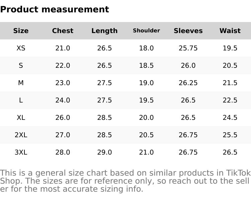Select the XS size row label
The height and width of the screenshot is (201, 251).
tap(21, 48)
